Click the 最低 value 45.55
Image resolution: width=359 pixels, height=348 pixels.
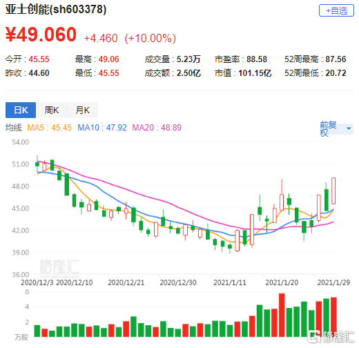(108, 73)
